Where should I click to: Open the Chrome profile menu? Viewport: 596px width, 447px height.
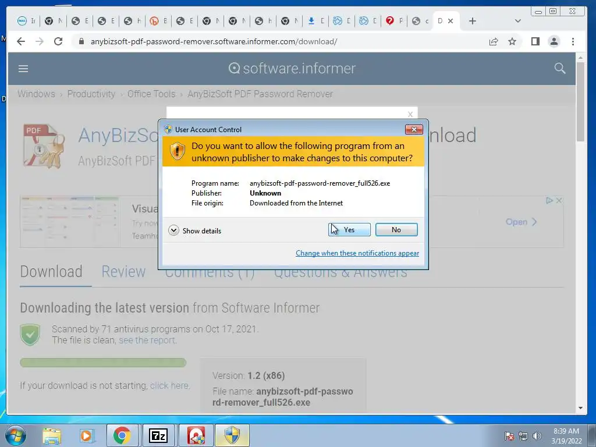point(554,41)
